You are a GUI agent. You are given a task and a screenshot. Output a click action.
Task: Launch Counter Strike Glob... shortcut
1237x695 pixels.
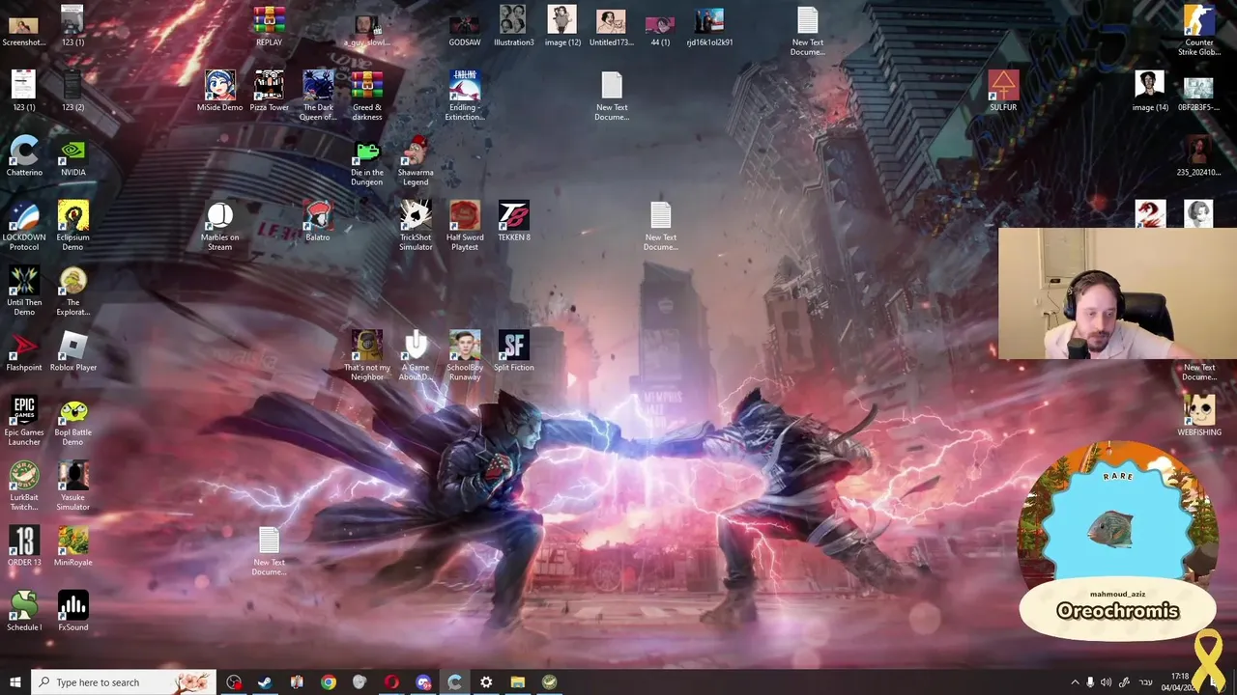click(1199, 31)
